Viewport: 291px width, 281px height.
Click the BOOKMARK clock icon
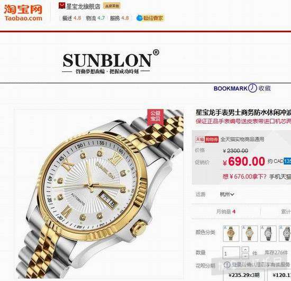252,88
